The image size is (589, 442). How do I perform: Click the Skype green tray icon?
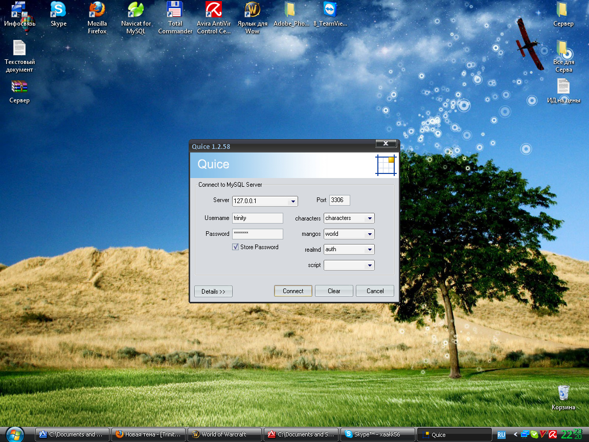pyautogui.click(x=534, y=435)
